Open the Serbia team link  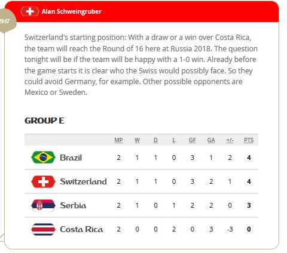(x=73, y=205)
